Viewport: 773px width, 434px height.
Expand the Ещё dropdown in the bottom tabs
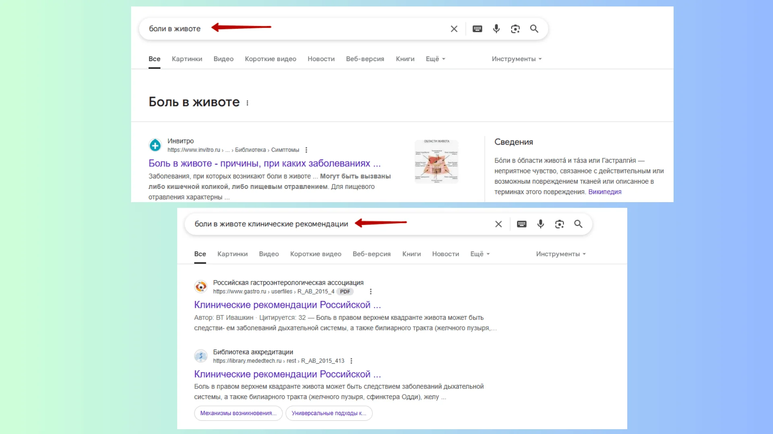coord(480,254)
